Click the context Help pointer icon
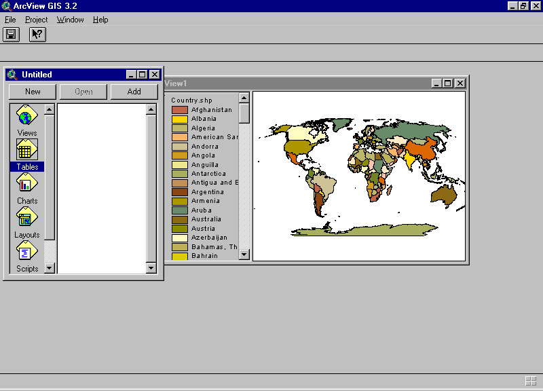This screenshot has height=391, width=543. coord(37,34)
